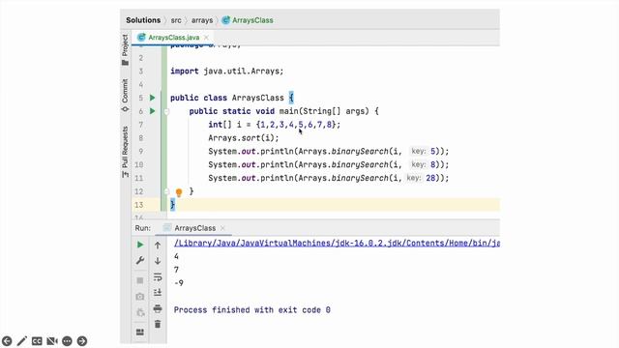Click 'Process finished with exit code 0' text
Screen dimensions: 619x348
[252, 310]
